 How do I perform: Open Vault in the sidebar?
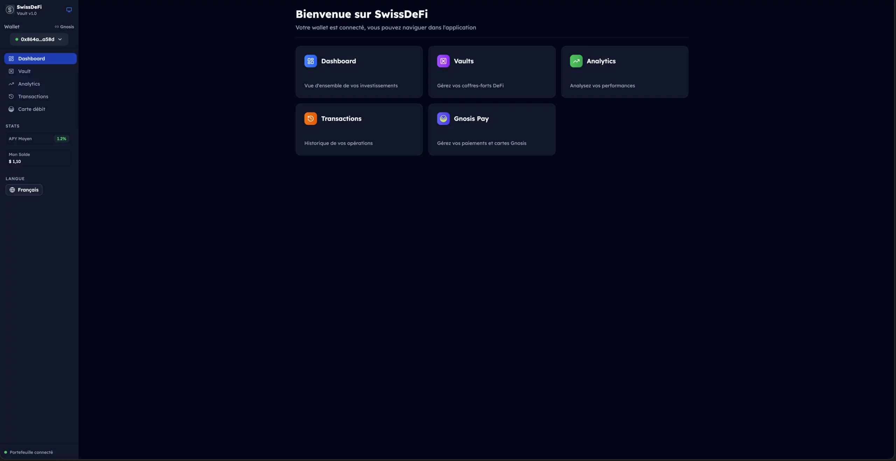[24, 71]
